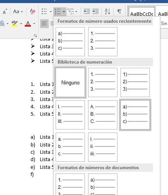This screenshot has height=195, width=168.
Task: Click the list item marked 1.
Action: tap(42, 84)
